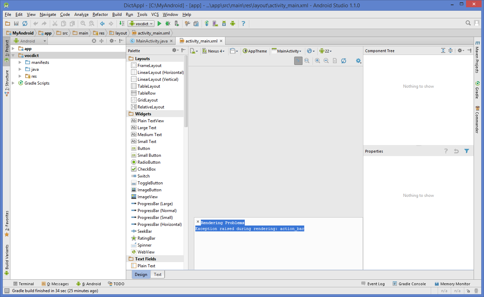Toggle actual size 1:1 preview
This screenshot has height=297, width=484.
[307, 61]
